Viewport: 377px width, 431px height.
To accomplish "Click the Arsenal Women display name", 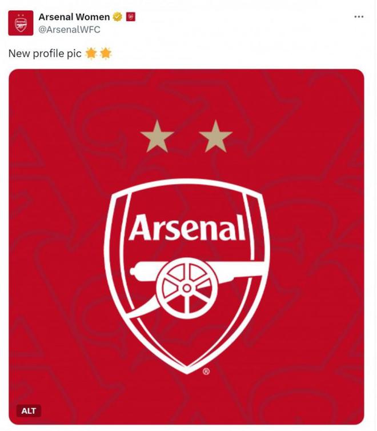I will [x=74, y=17].
